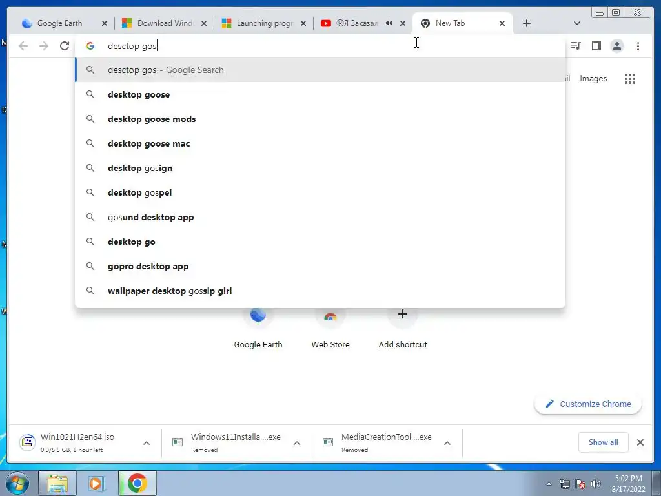Click Show all downloads button
661x496 pixels.
pos(604,442)
